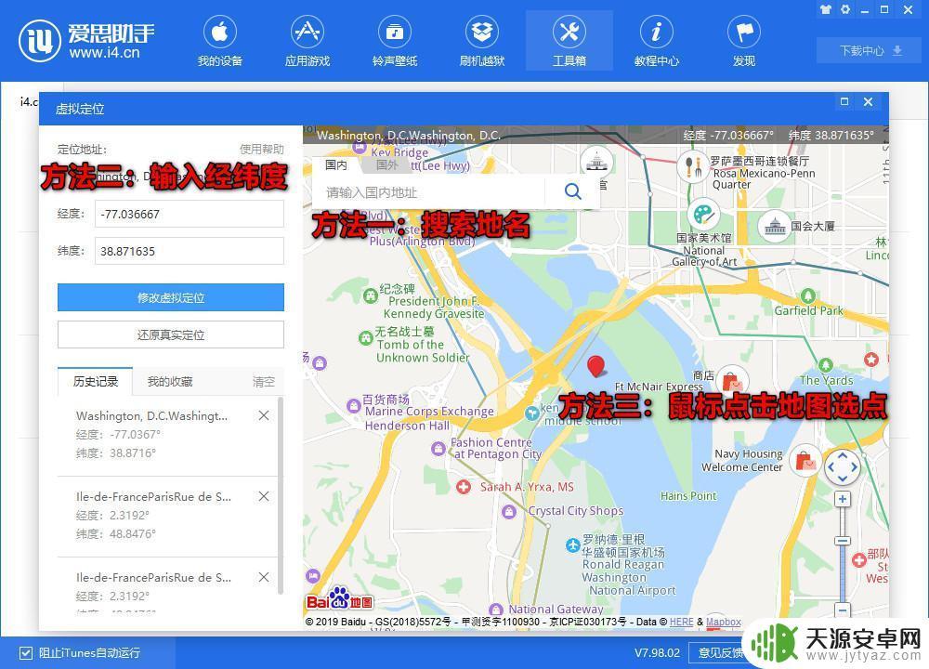Select 历史记录 history tab
The image size is (929, 669).
[96, 382]
